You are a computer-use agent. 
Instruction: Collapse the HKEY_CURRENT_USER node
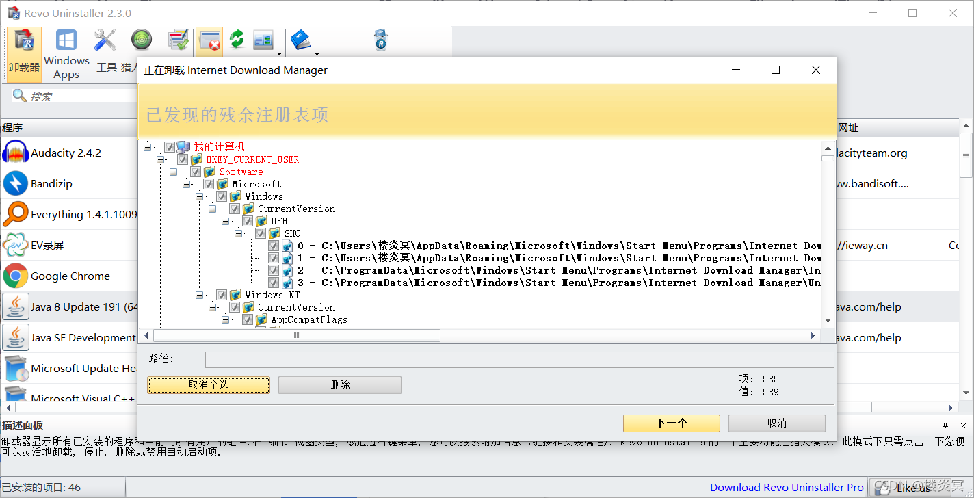tap(161, 159)
